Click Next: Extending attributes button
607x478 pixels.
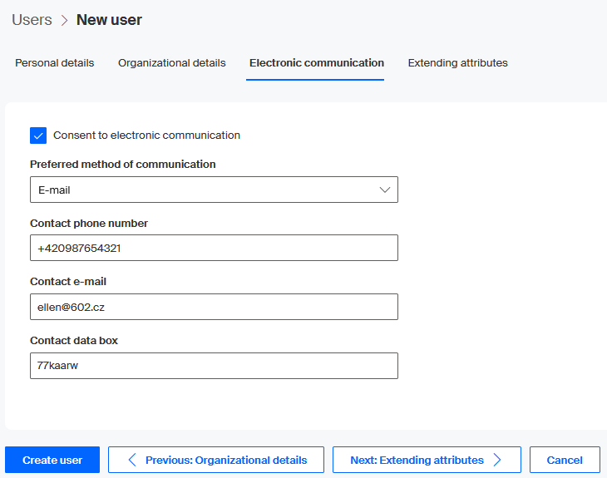[x=426, y=460]
